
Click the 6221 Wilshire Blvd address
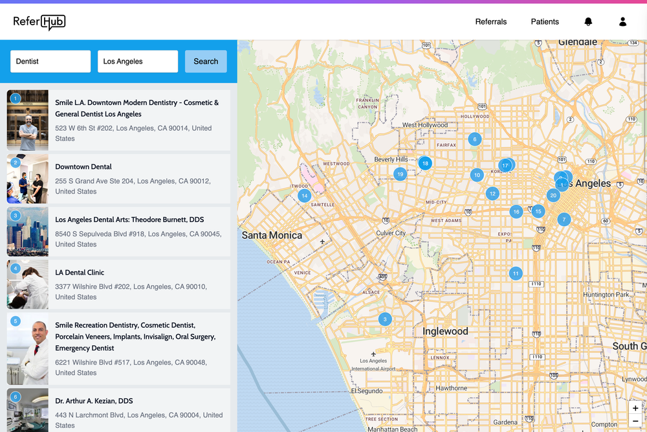(131, 368)
